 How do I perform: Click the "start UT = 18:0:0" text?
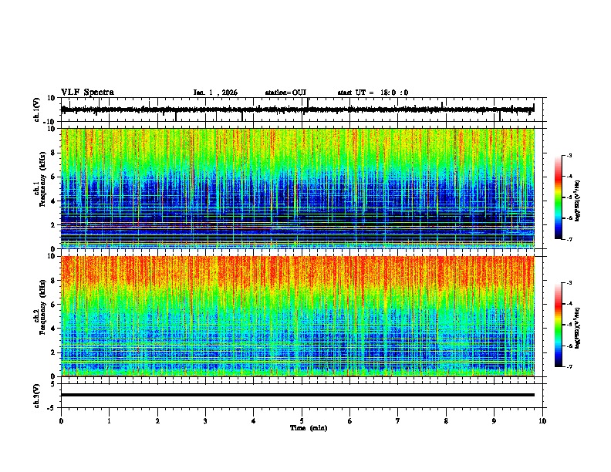(373, 93)
